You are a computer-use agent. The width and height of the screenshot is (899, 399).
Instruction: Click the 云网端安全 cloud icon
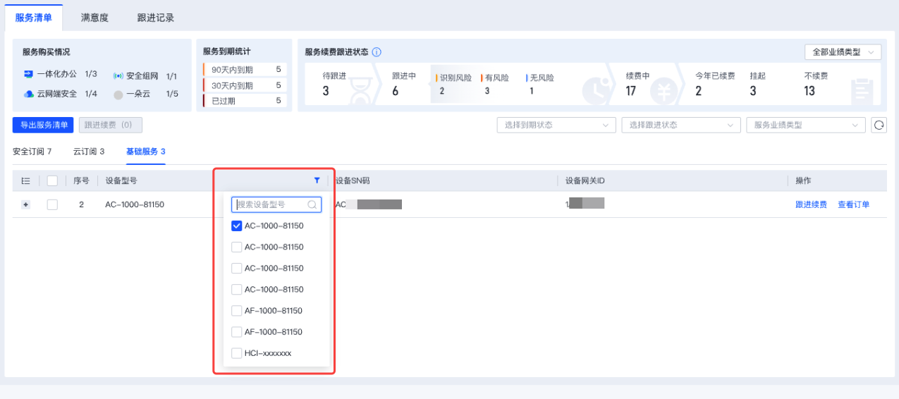pyautogui.click(x=29, y=94)
